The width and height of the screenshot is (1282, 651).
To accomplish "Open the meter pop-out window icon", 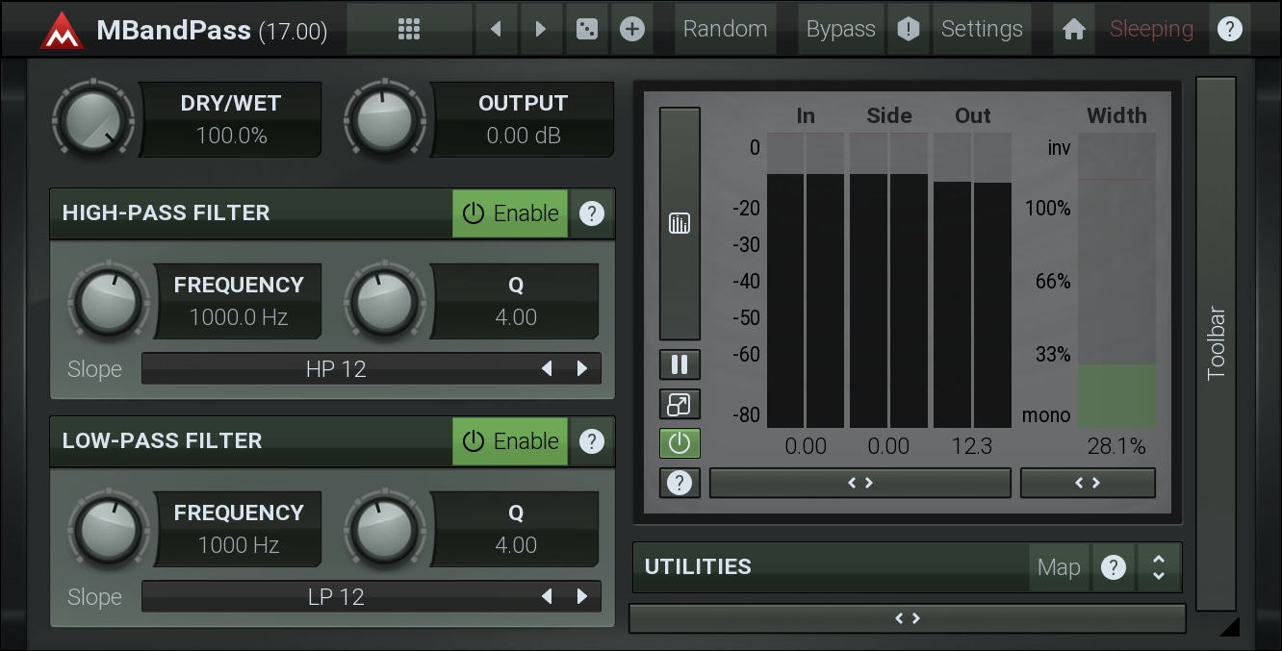I will (x=679, y=404).
